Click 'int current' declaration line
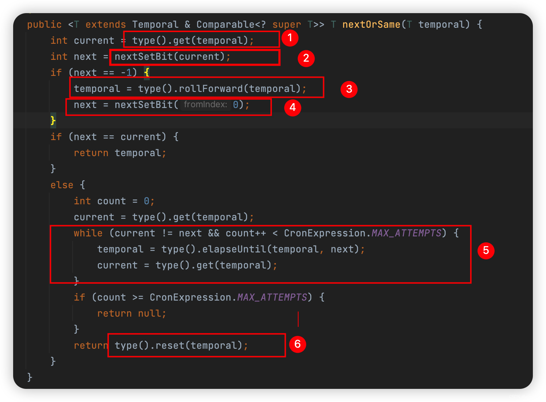 152,40
